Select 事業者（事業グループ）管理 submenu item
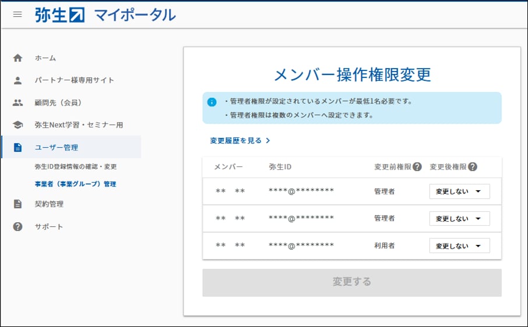This screenshot has width=528, height=327. coord(75,184)
